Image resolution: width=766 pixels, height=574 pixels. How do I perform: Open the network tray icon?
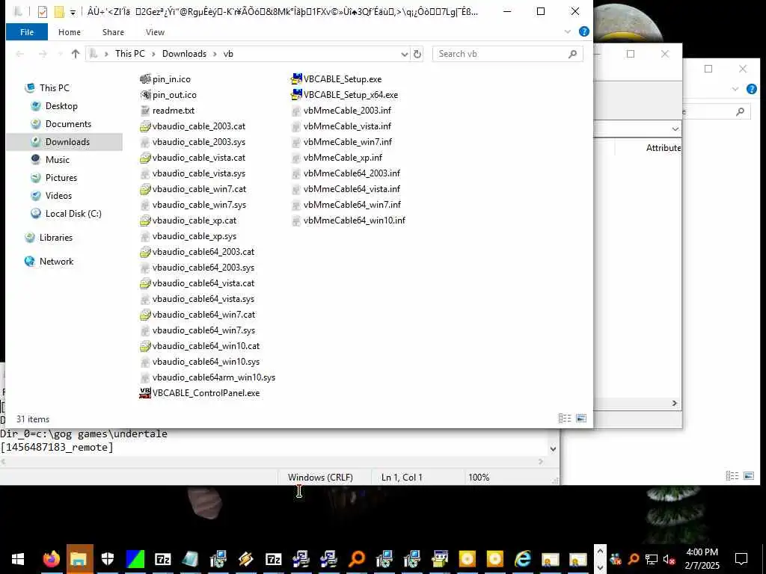click(x=652, y=559)
